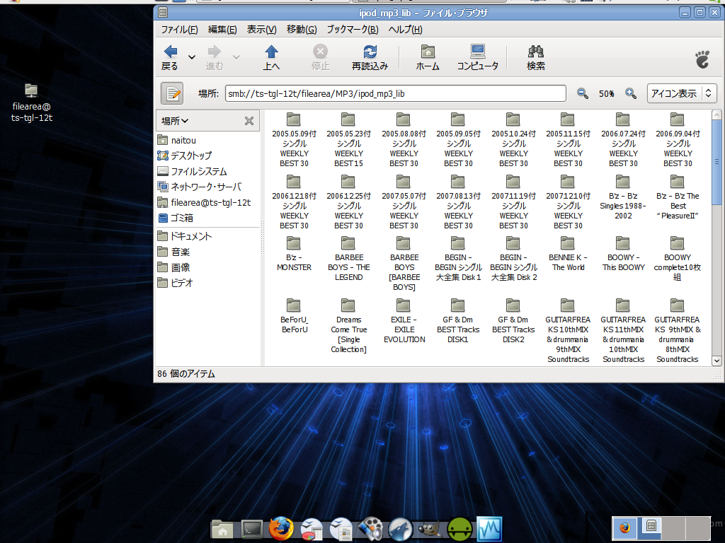Switch to the third workspace in the pager

[x=674, y=527]
